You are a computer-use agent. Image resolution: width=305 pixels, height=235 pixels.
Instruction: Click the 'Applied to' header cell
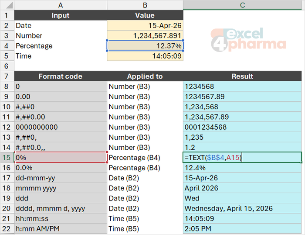point(145,76)
